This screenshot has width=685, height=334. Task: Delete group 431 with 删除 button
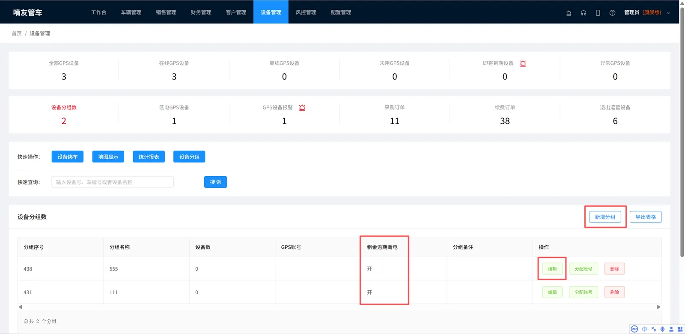615,293
